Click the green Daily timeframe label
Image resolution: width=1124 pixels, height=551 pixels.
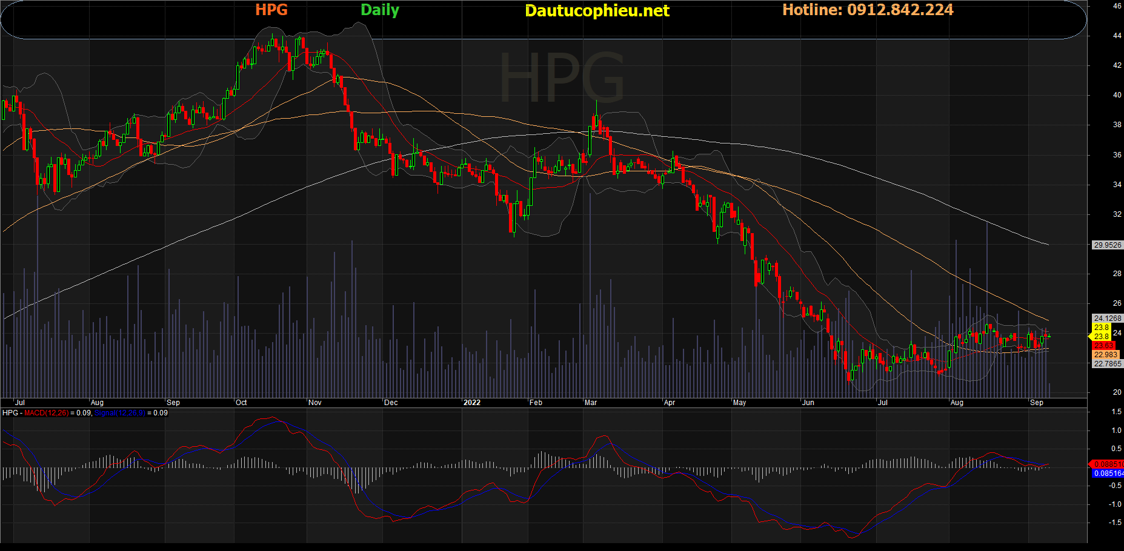380,10
